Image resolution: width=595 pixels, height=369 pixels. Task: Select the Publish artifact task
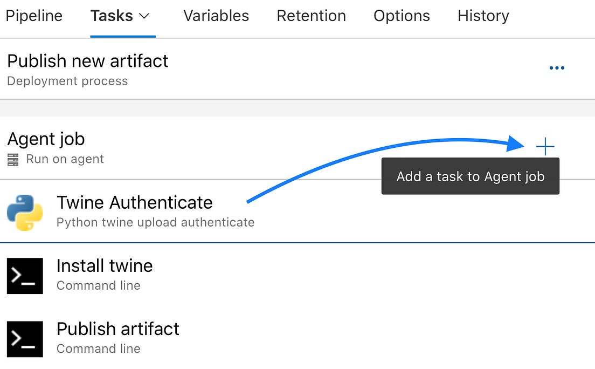coord(117,329)
